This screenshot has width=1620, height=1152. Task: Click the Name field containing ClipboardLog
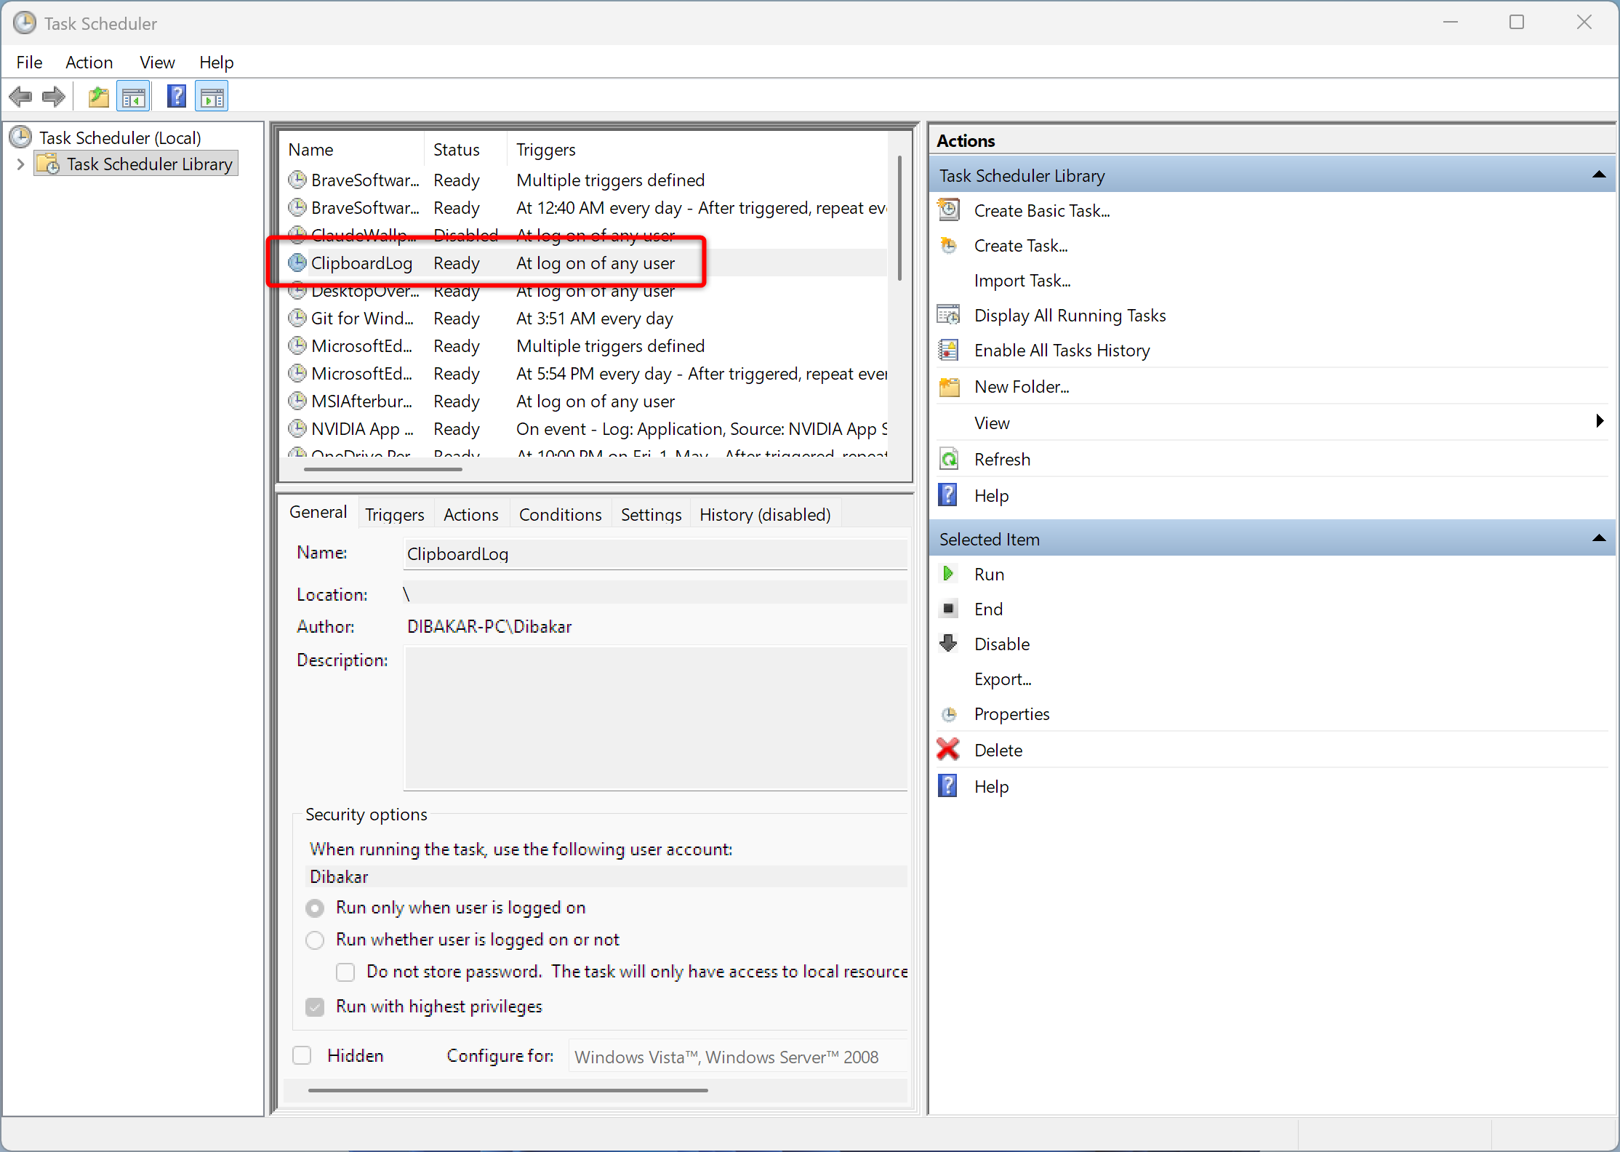pyautogui.click(x=655, y=553)
